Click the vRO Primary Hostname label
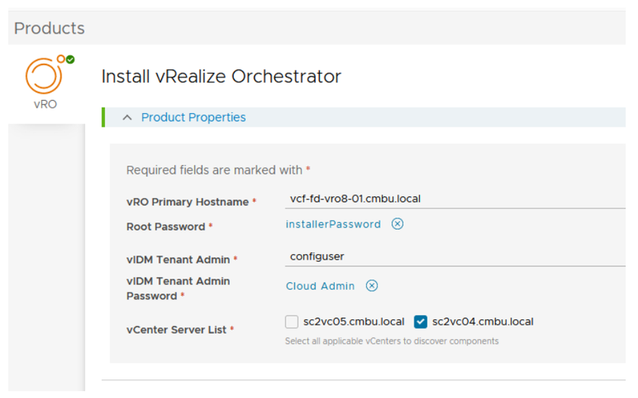Viewport: 638px width, 398px height. tap(188, 202)
